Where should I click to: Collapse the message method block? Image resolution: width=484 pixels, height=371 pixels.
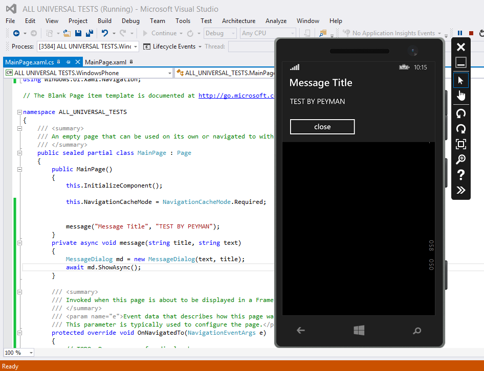pyautogui.click(x=19, y=243)
